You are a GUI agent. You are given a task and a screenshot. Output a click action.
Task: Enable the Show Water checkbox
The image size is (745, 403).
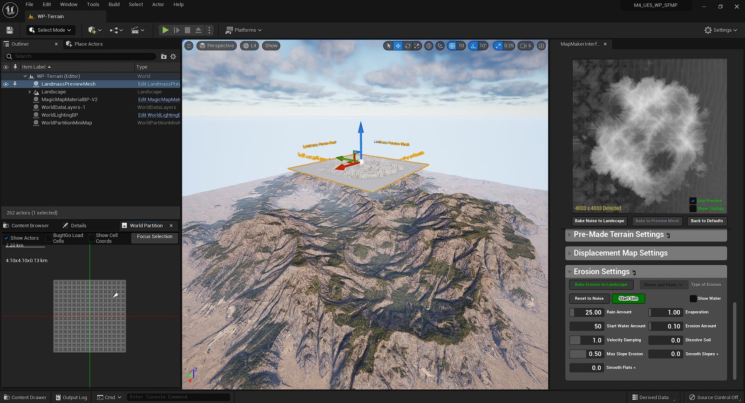(x=693, y=299)
